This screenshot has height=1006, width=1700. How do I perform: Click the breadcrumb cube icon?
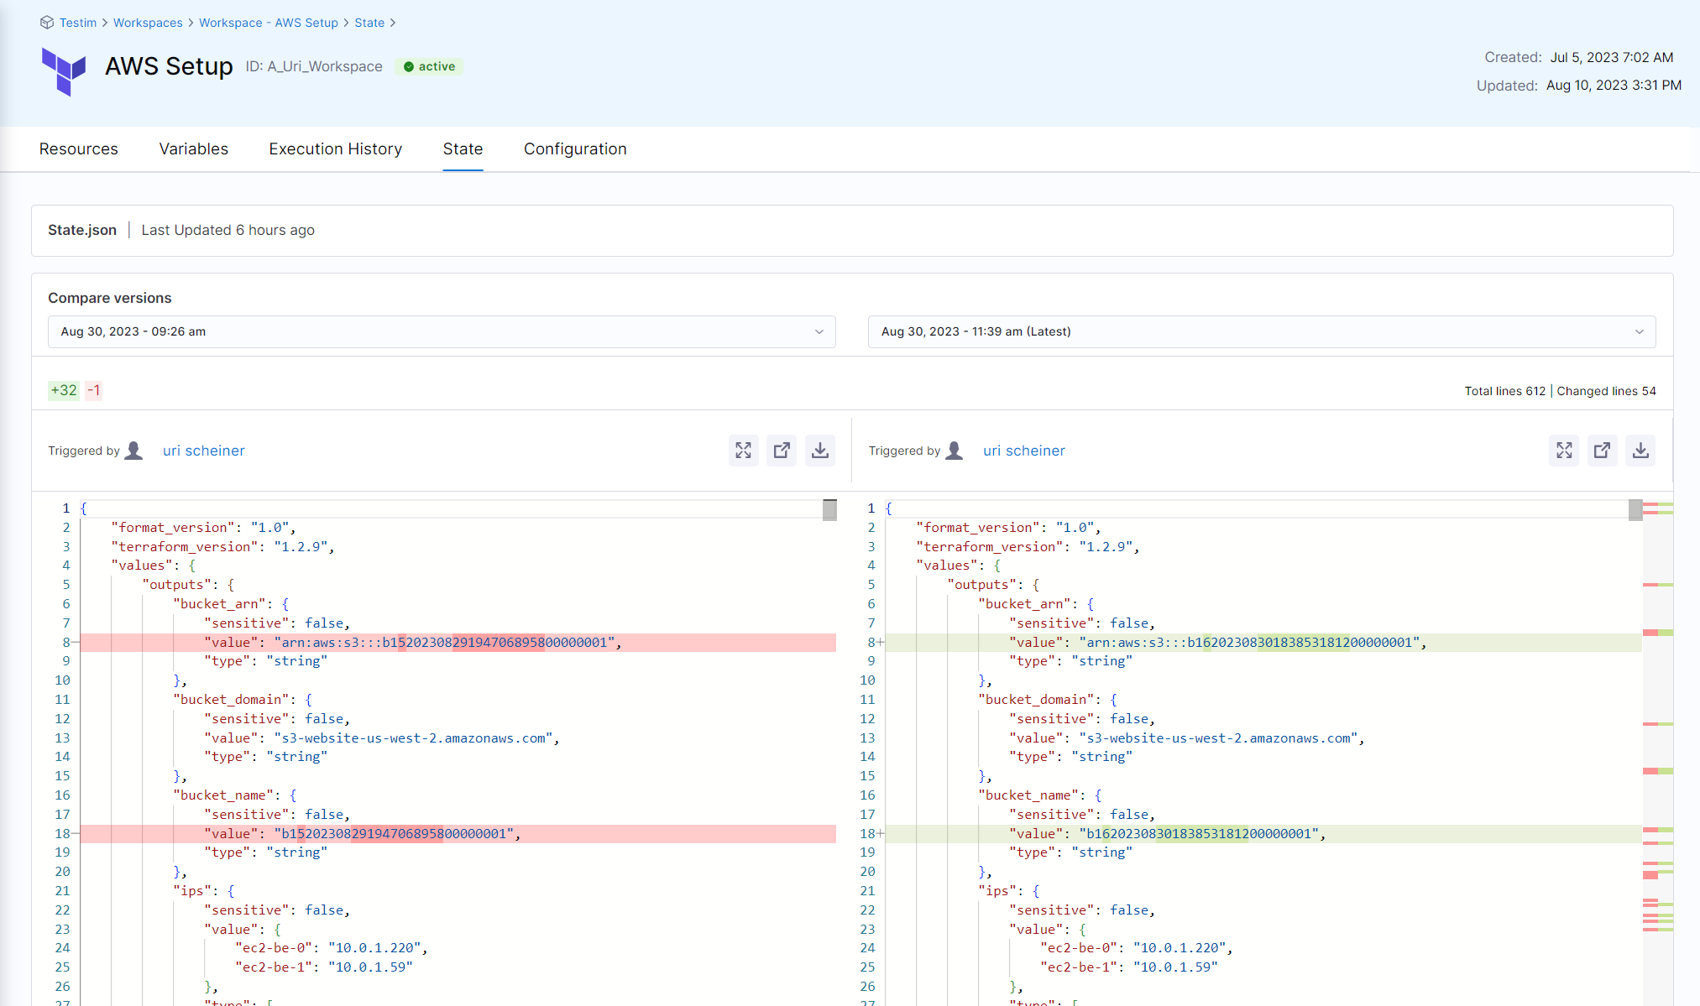pyautogui.click(x=47, y=23)
